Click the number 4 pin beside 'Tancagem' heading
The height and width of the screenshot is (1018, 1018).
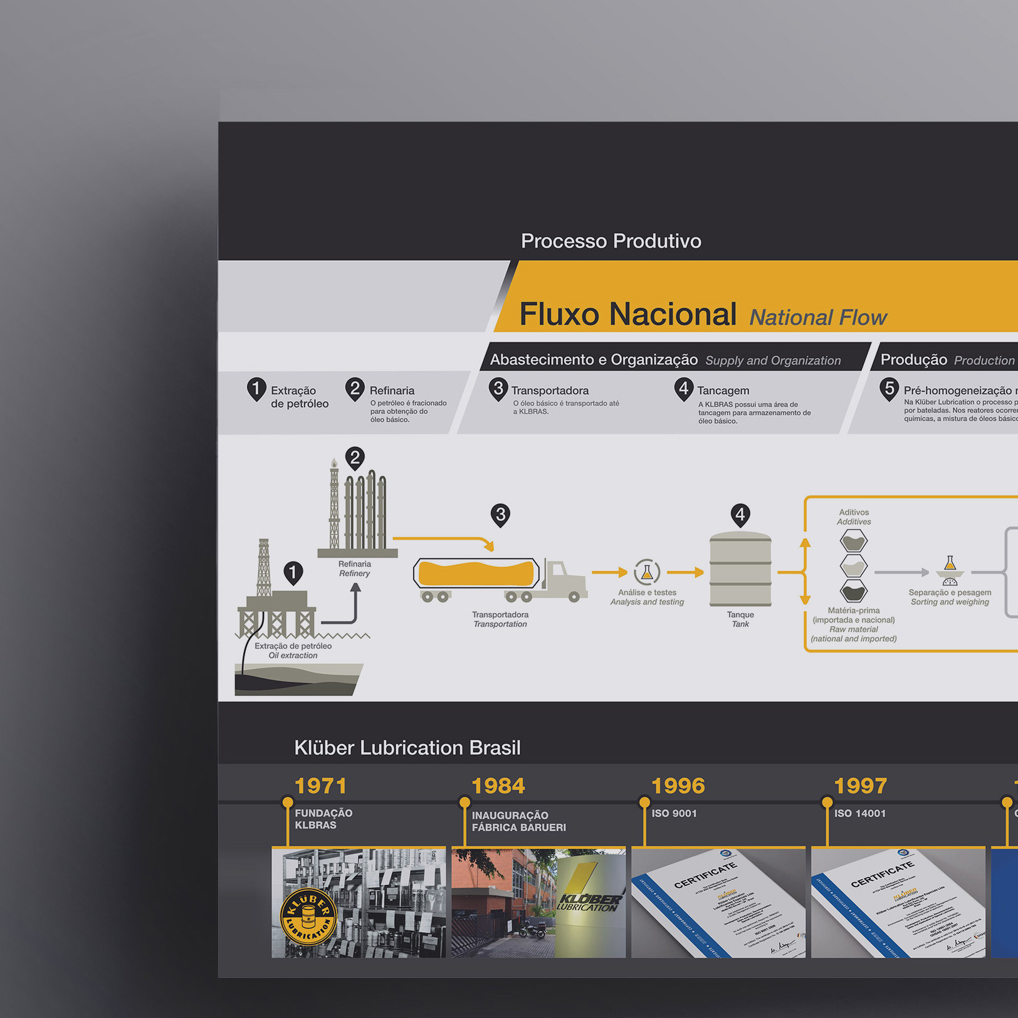tap(684, 389)
